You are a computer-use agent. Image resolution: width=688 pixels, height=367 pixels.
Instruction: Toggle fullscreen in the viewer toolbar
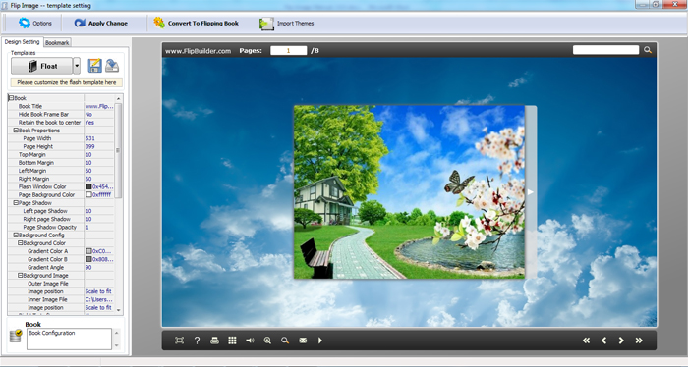(179, 341)
